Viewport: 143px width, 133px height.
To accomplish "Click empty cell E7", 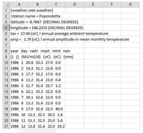I will coord(93,45).
